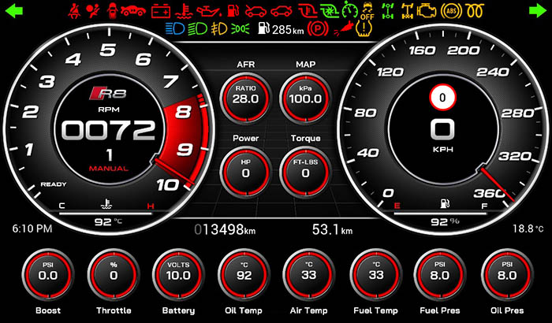Tap the airbag warning icon
The height and width of the screenshot is (323, 552).
(x=93, y=11)
